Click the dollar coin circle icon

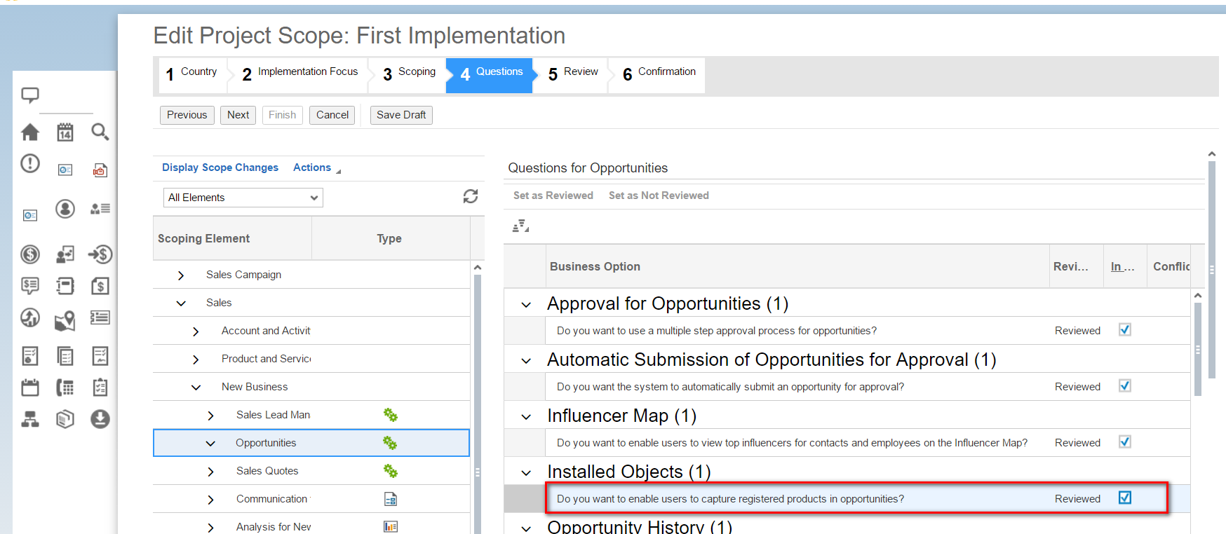click(30, 254)
